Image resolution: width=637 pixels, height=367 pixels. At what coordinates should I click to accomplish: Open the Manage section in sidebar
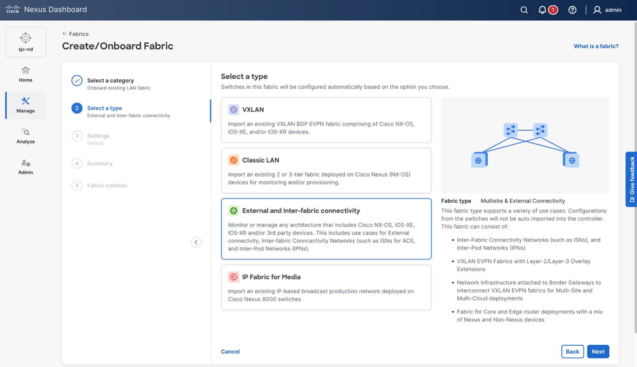25,105
